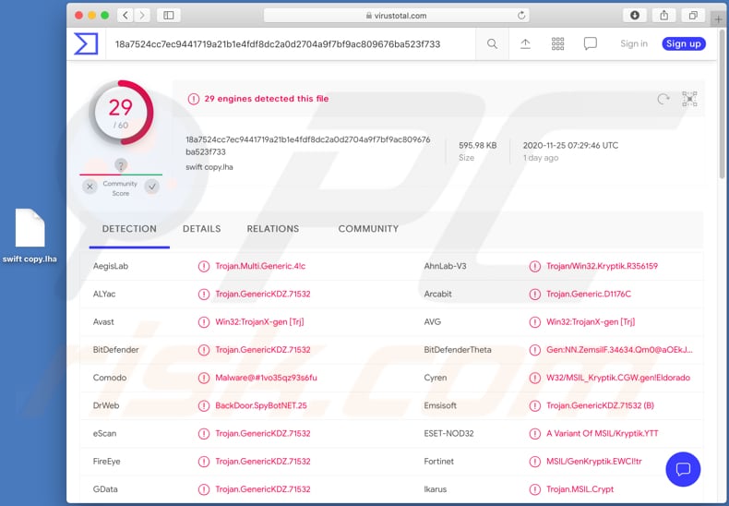This screenshot has height=506, width=729.
Task: Open the apps grid icon
Action: (557, 43)
